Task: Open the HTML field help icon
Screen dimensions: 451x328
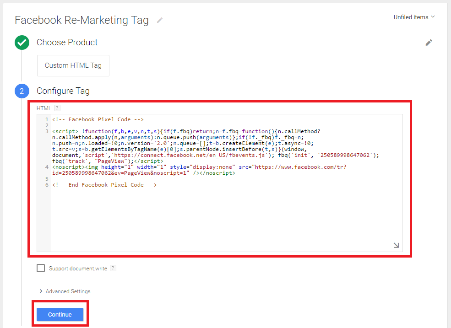Action: (57, 108)
